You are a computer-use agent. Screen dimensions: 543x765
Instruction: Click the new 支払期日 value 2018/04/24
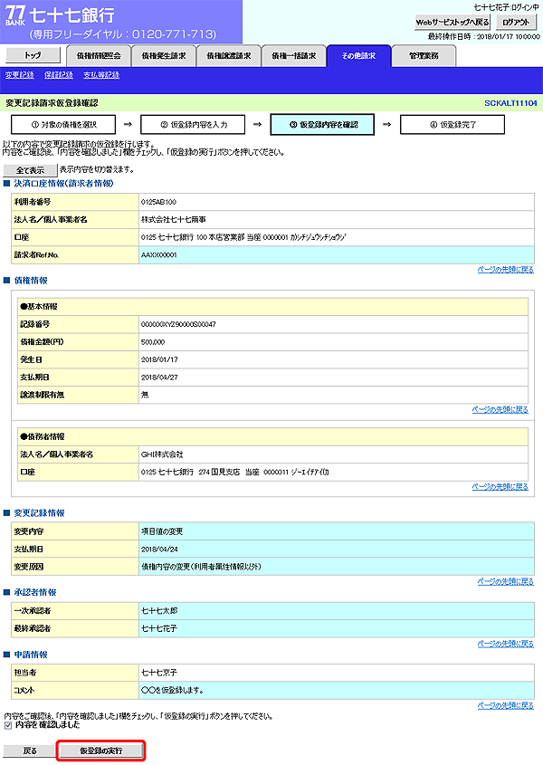coord(159,549)
